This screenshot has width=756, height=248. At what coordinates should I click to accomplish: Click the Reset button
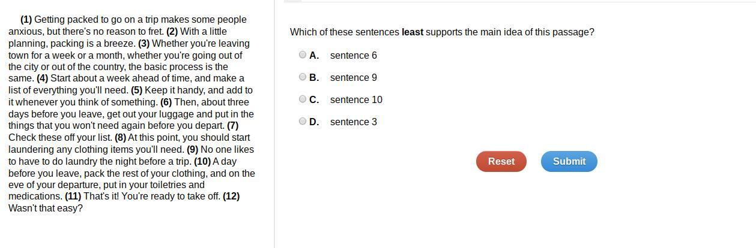(501, 162)
